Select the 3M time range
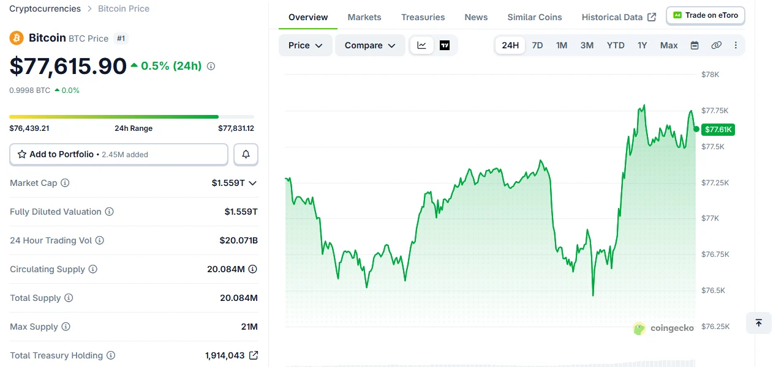This screenshot has height=367, width=784. pyautogui.click(x=587, y=45)
